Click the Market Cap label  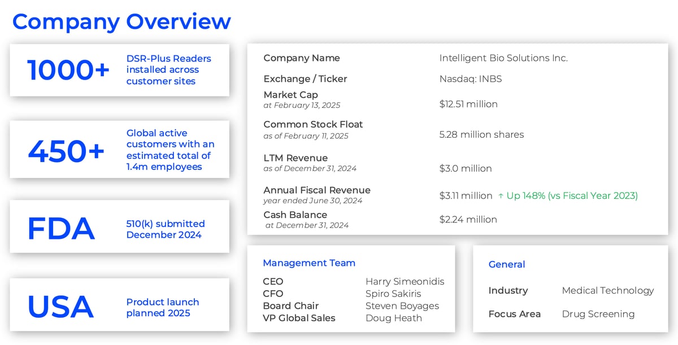click(x=290, y=95)
